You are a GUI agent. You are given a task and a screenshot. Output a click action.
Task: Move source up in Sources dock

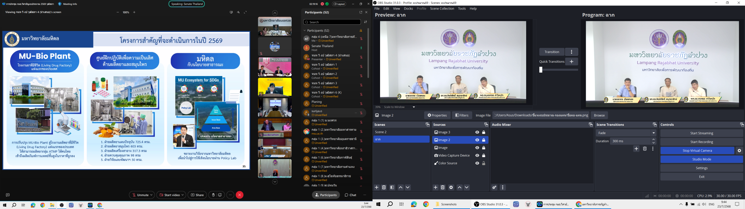pos(460,188)
